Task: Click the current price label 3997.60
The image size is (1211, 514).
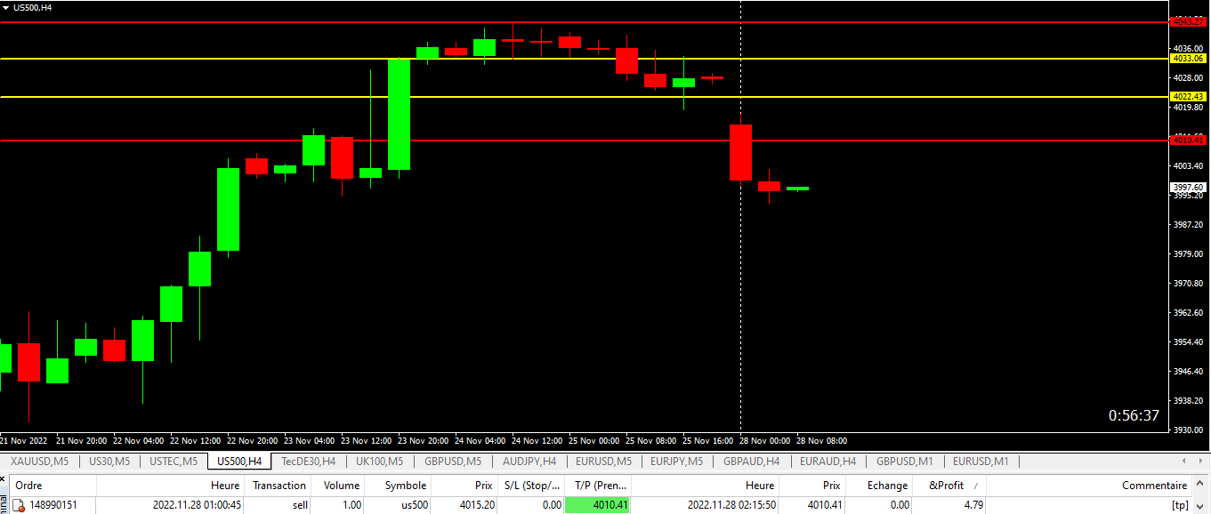Action: (x=1188, y=188)
